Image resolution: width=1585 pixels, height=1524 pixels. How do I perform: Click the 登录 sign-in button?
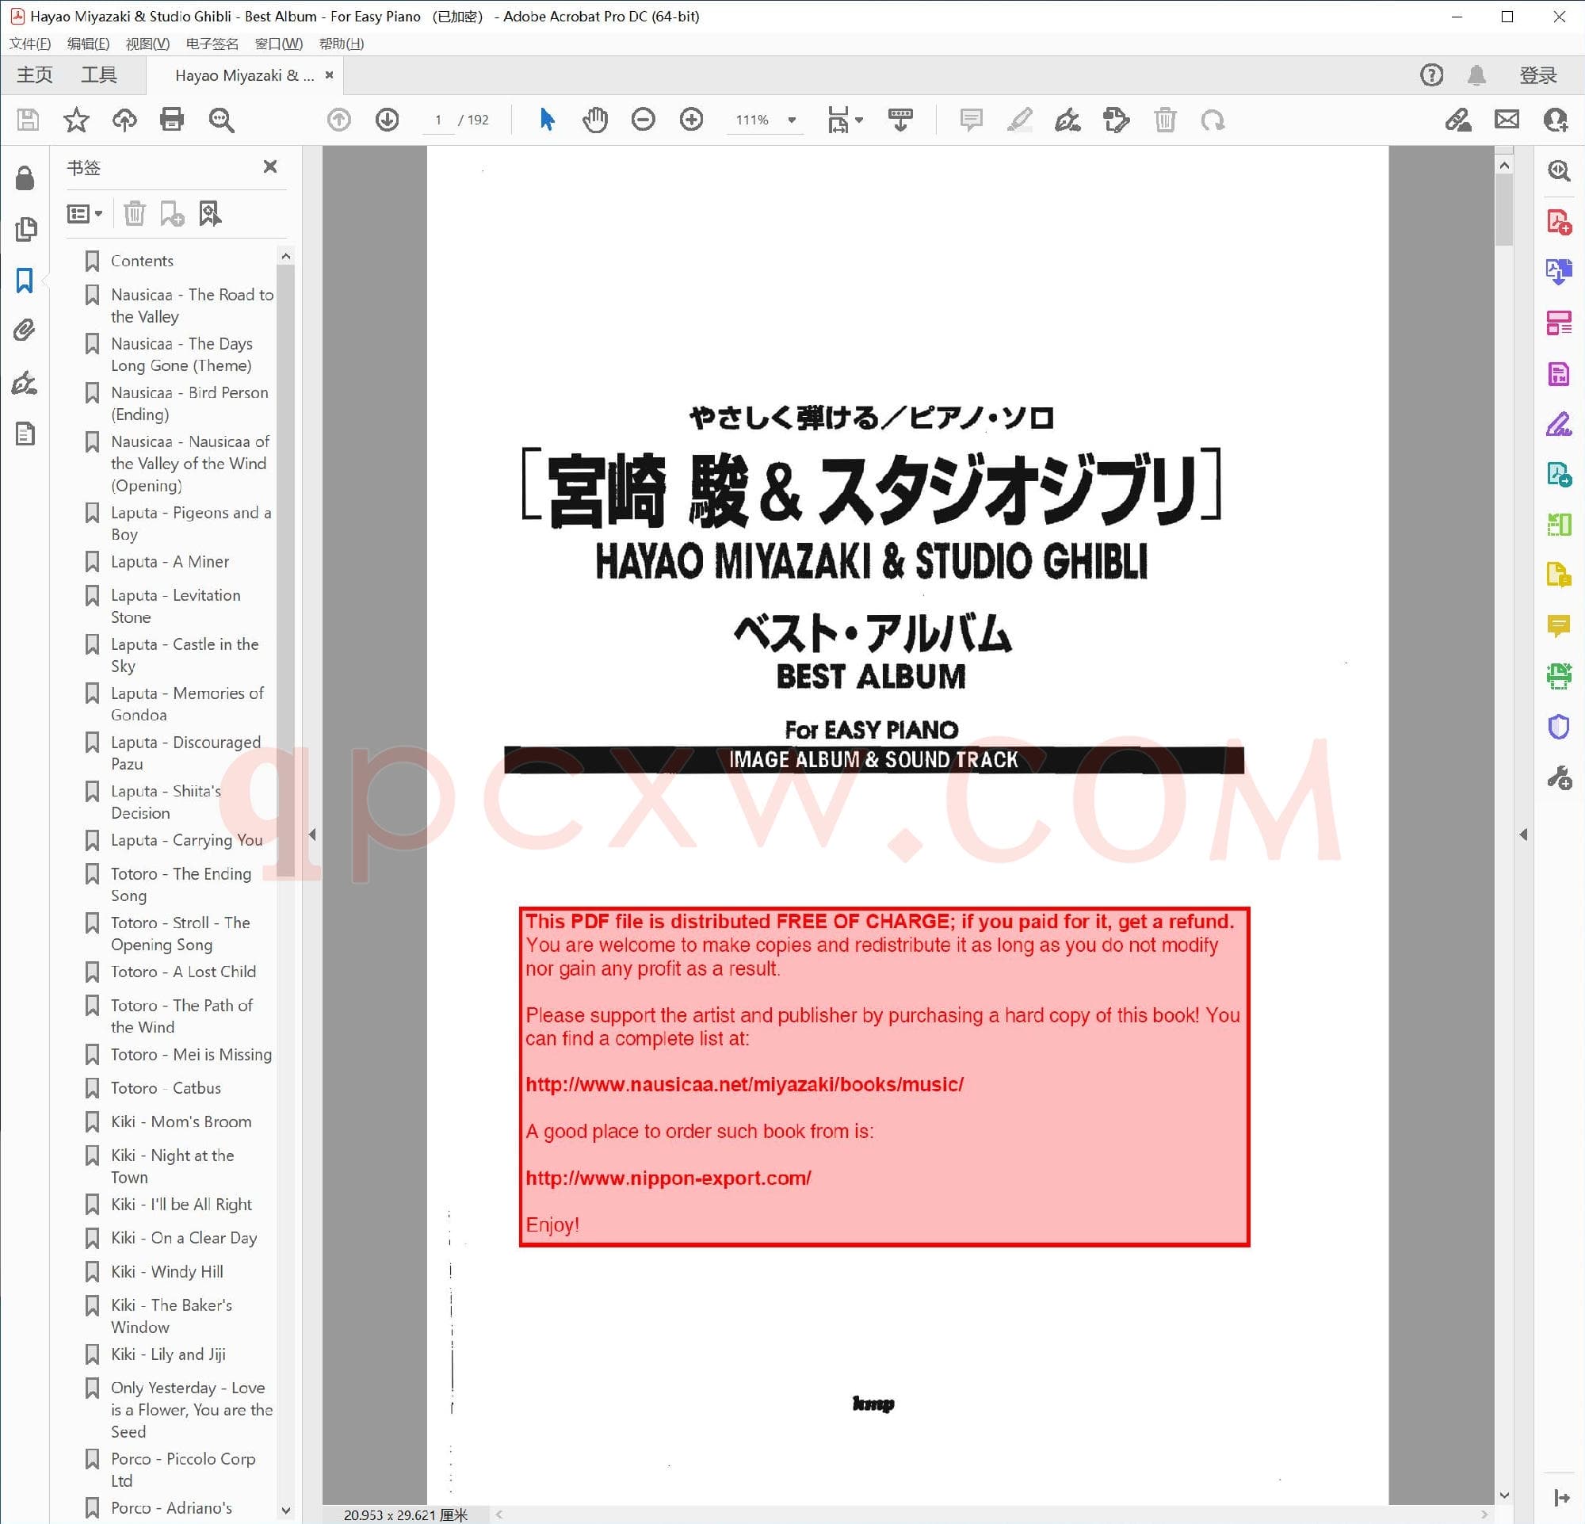[1540, 74]
